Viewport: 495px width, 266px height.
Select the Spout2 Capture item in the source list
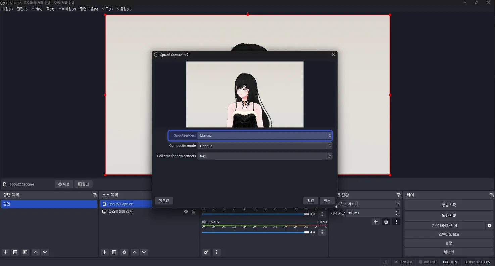[x=120, y=204]
